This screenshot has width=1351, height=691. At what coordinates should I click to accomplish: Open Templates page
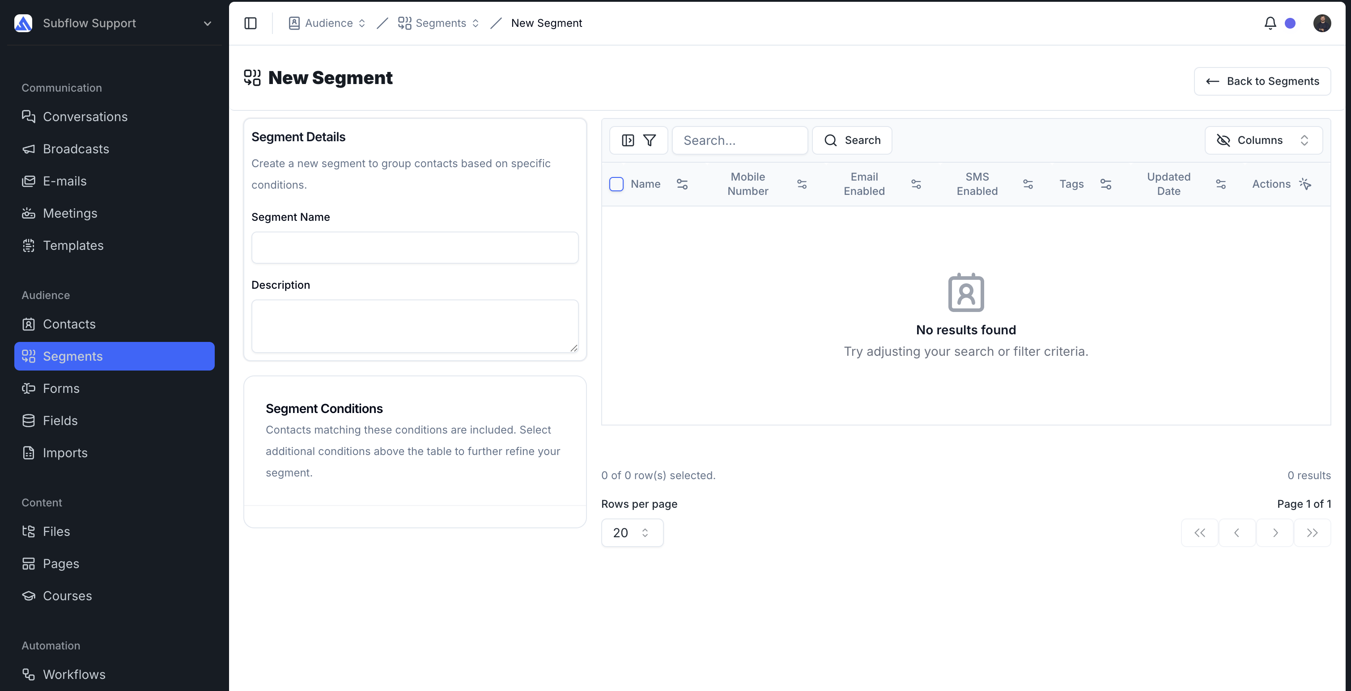pyautogui.click(x=115, y=246)
